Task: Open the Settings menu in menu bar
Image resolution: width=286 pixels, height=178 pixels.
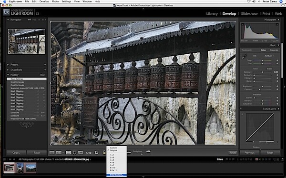Action: (66, 1)
